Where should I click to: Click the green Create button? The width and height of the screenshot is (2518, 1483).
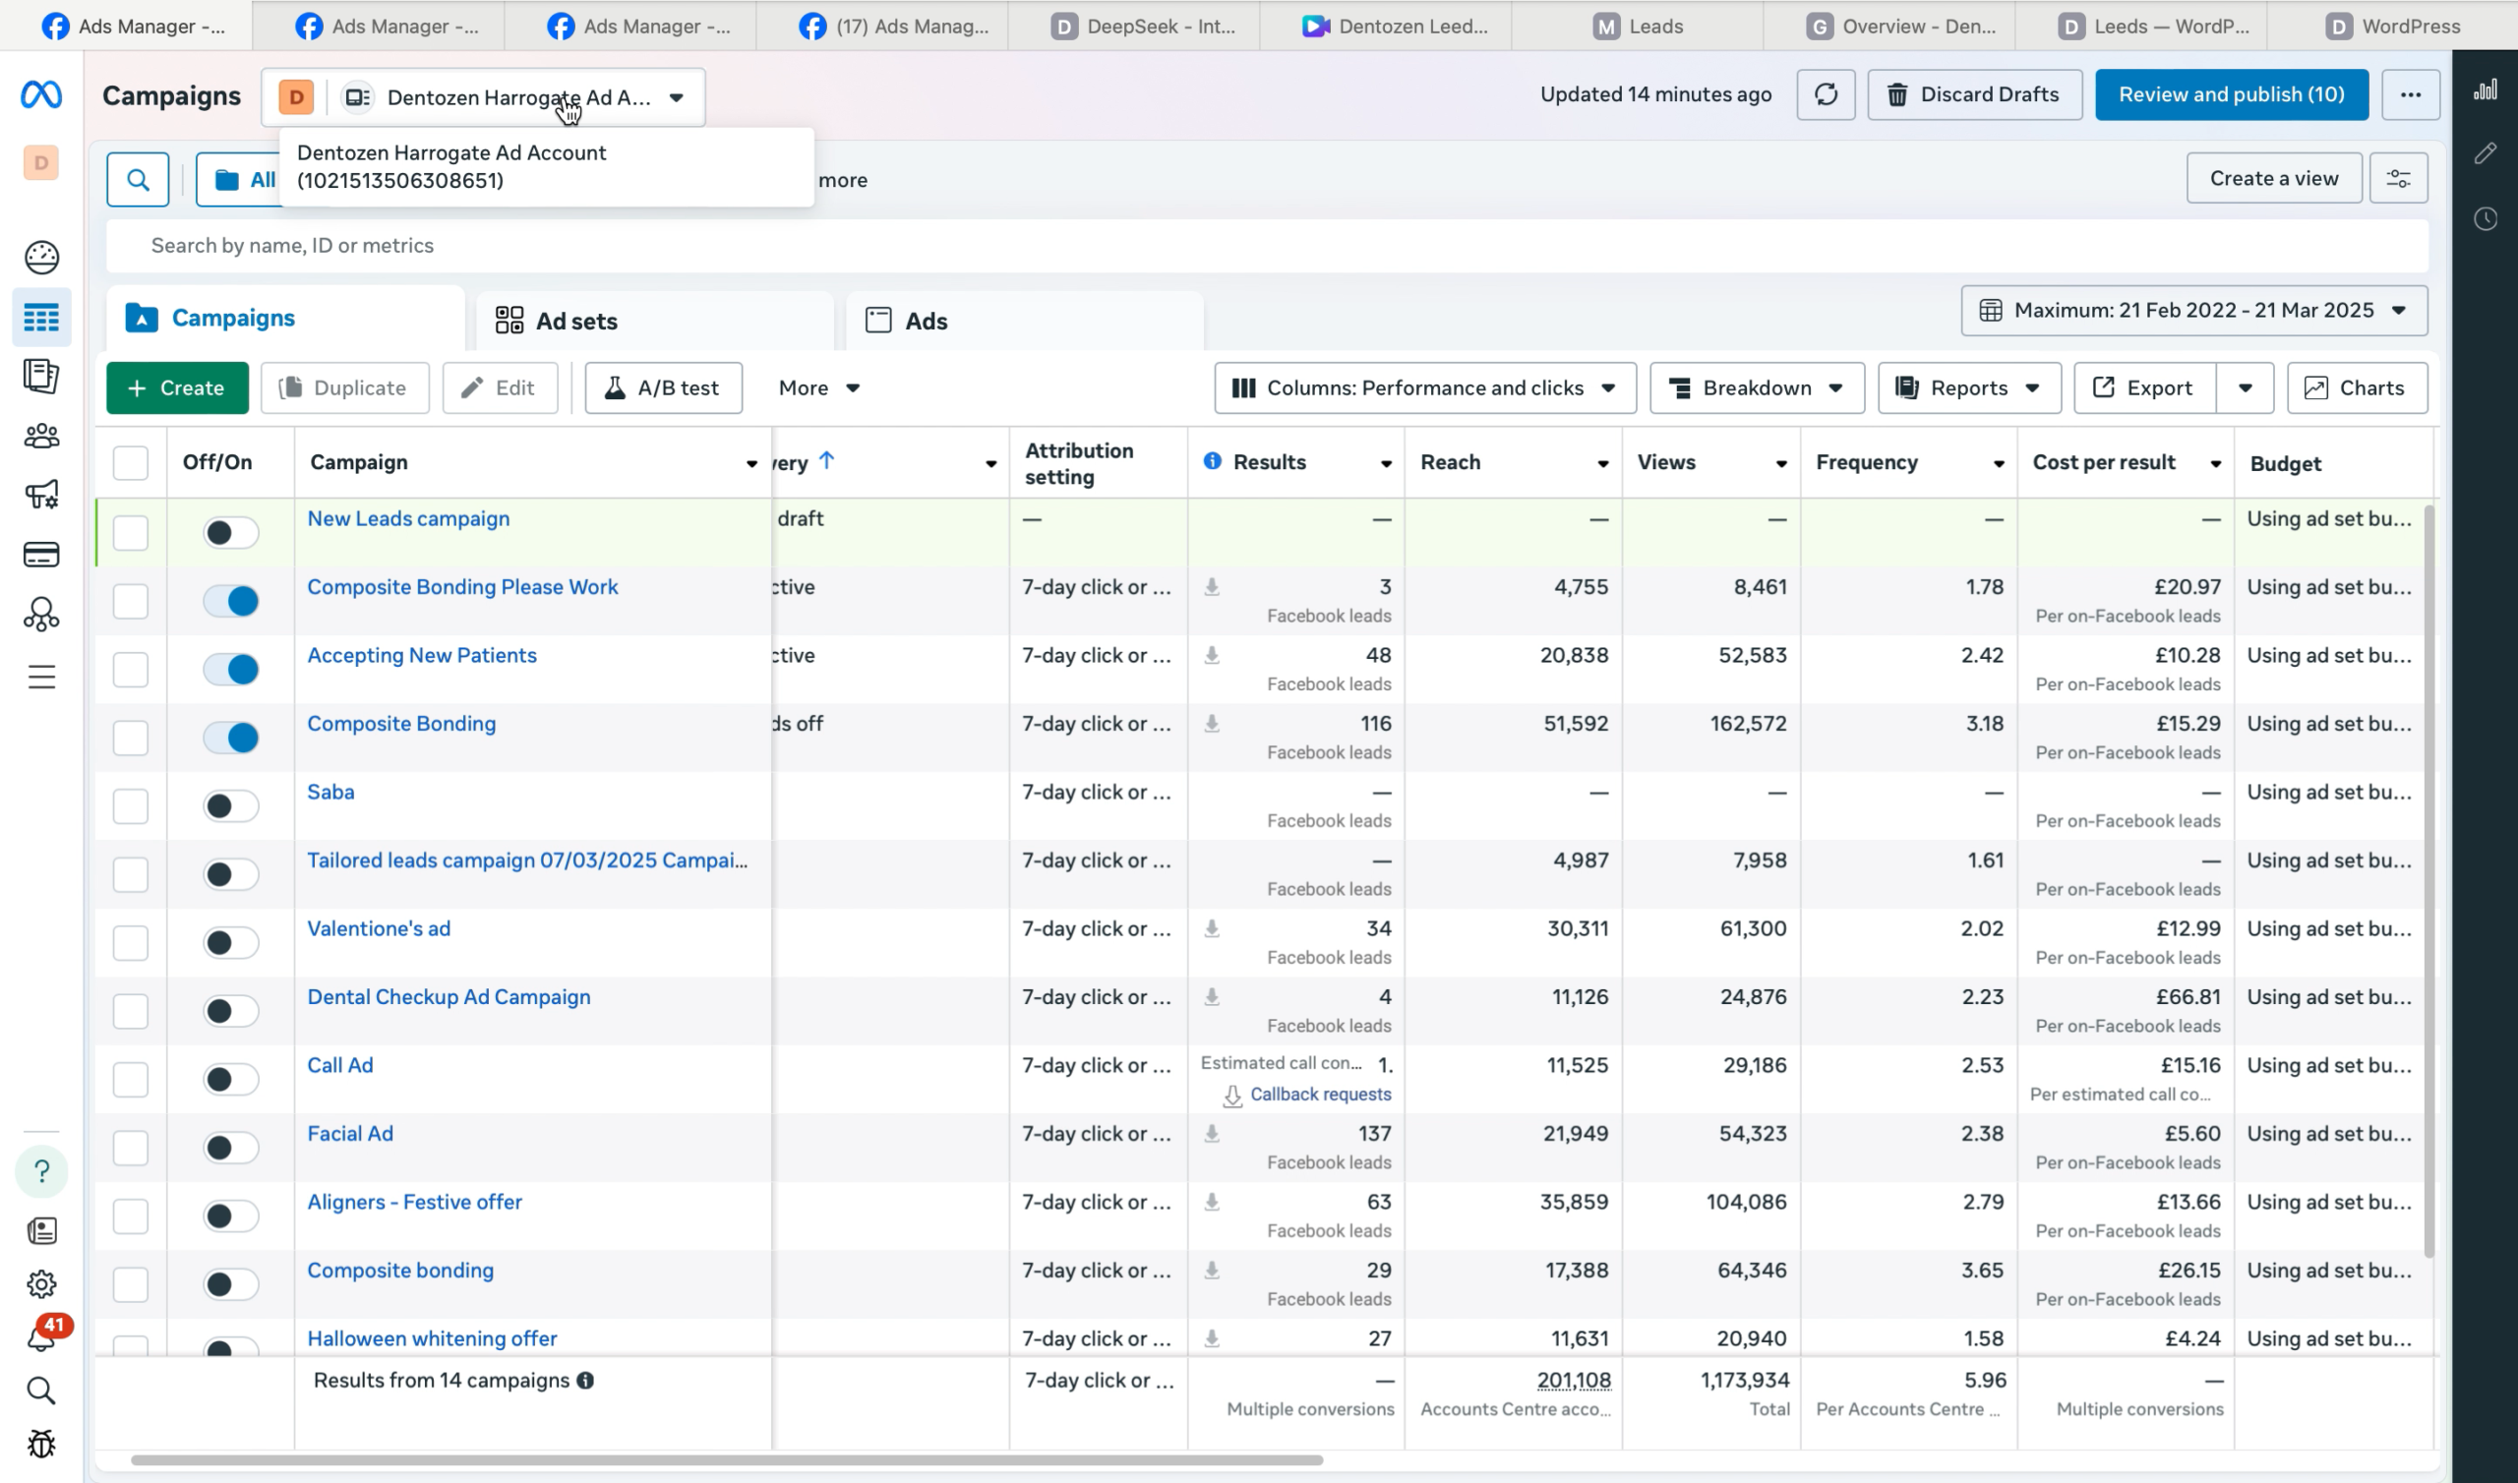[178, 387]
